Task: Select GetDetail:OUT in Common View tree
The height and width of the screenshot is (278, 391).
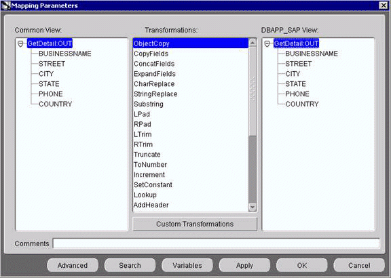Action: [50, 43]
